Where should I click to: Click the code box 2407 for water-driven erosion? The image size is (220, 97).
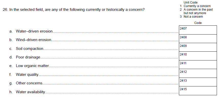click(198, 30)
